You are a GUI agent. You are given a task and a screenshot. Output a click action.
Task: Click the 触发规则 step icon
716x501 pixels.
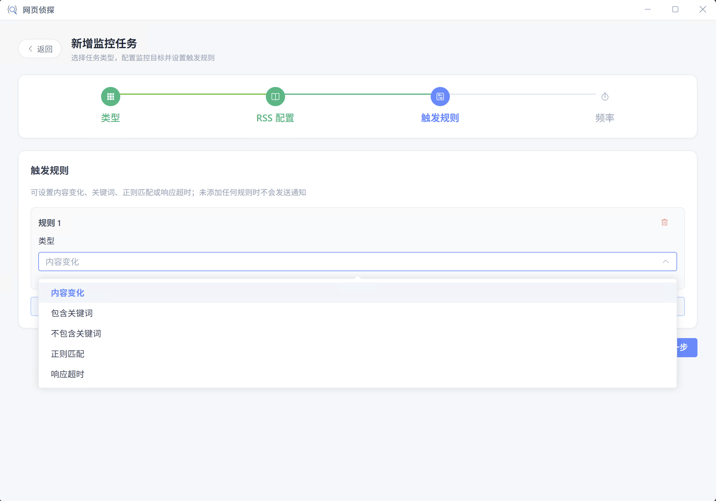pos(440,97)
